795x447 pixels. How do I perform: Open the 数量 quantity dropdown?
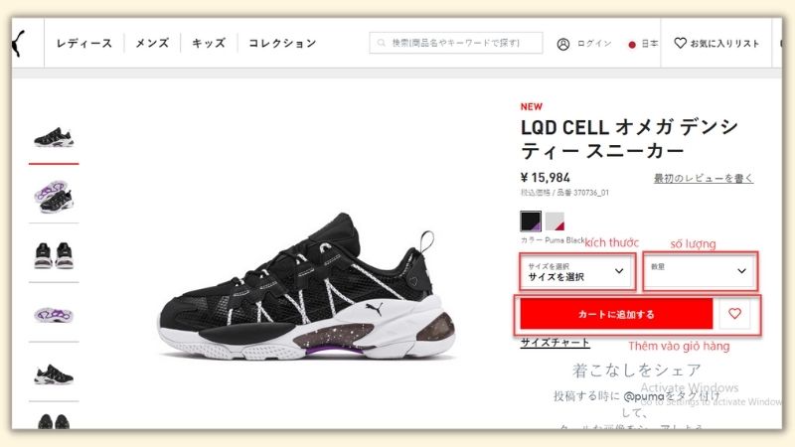(701, 272)
